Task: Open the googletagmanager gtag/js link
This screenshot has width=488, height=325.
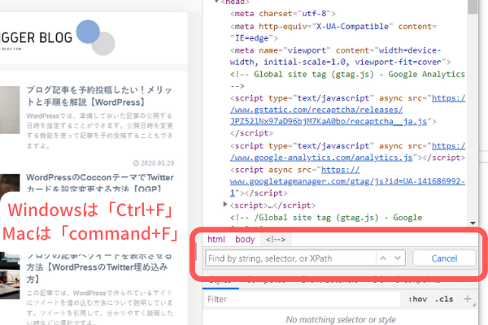Action: pos(347,181)
